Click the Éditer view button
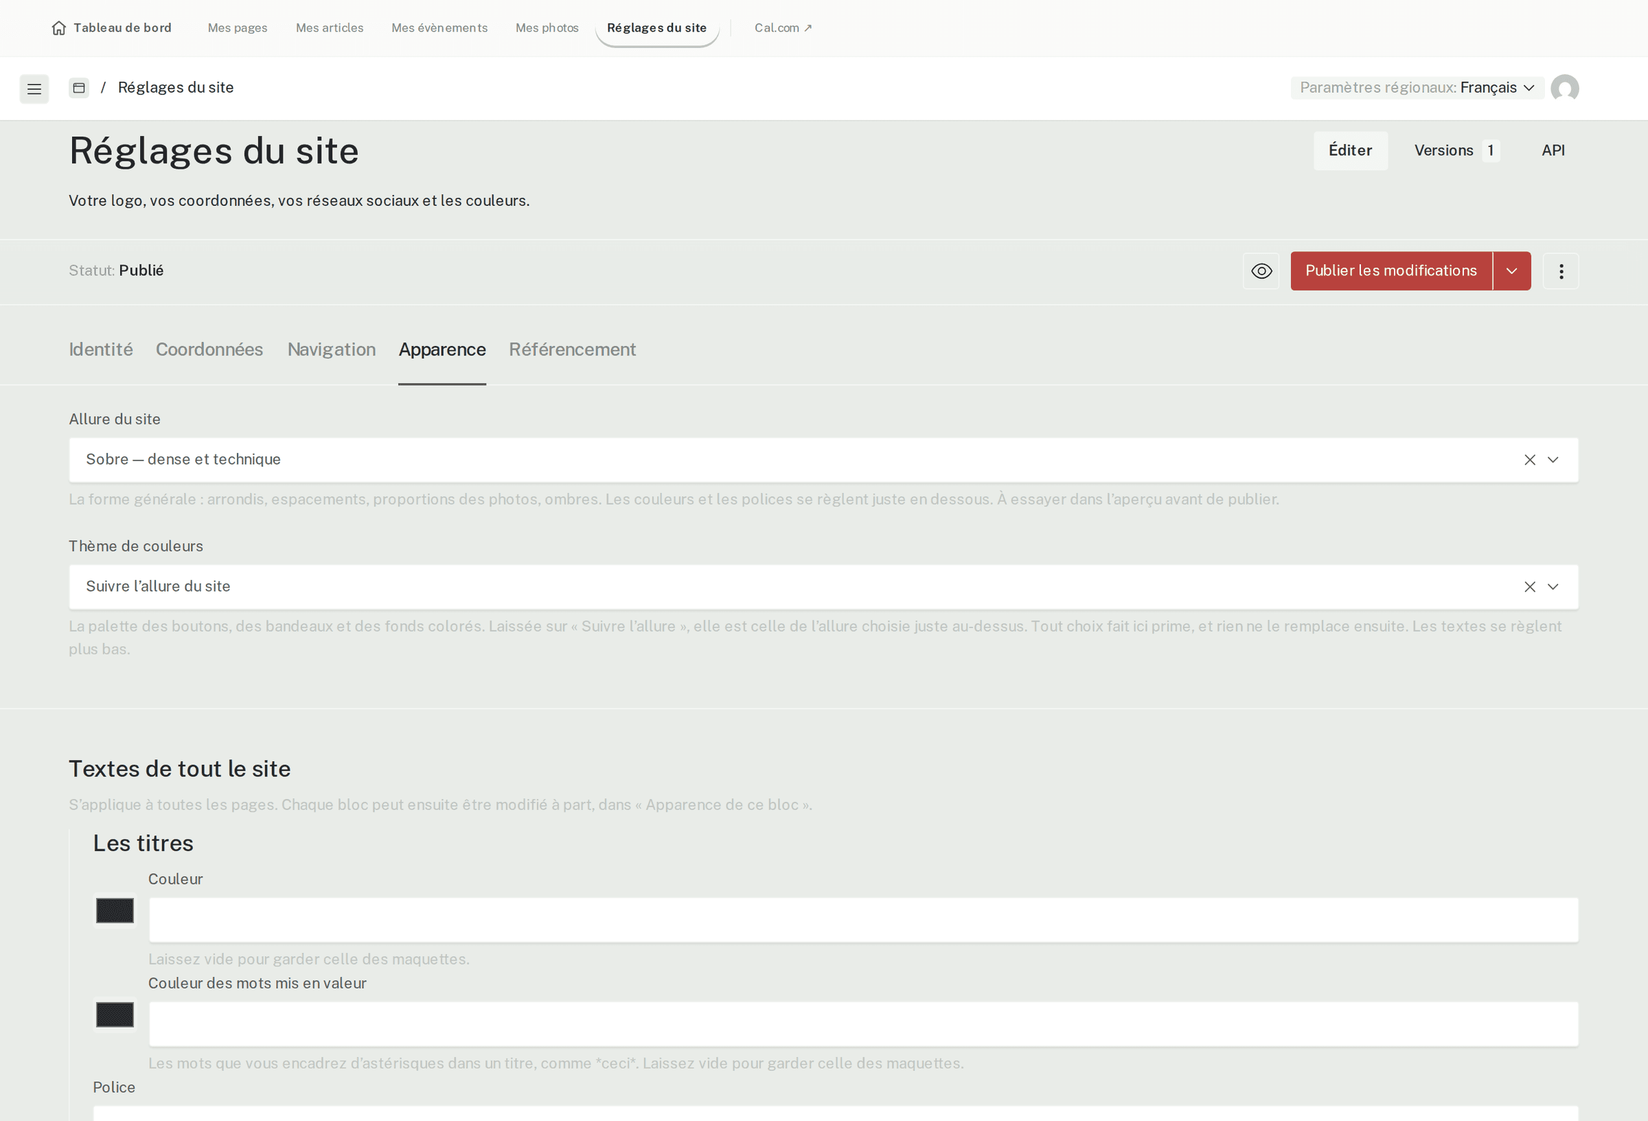 [1350, 150]
